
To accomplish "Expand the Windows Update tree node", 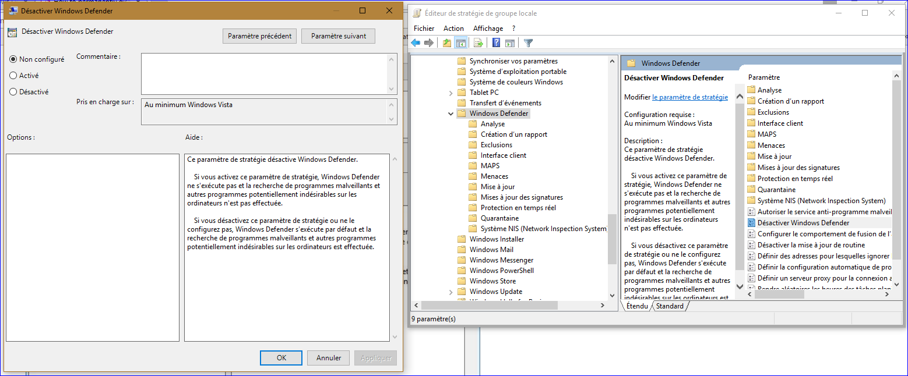I will click(451, 292).
